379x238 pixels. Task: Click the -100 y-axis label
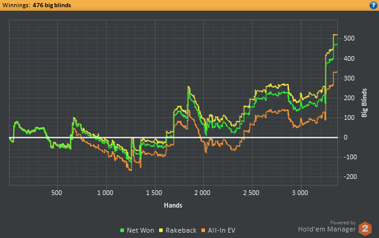coord(350,157)
